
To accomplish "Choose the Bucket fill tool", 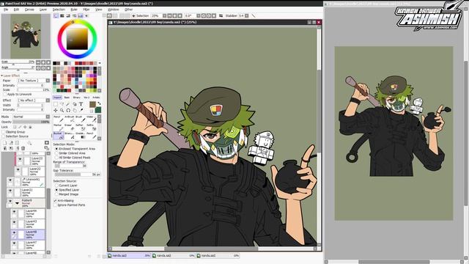I will [58, 135].
